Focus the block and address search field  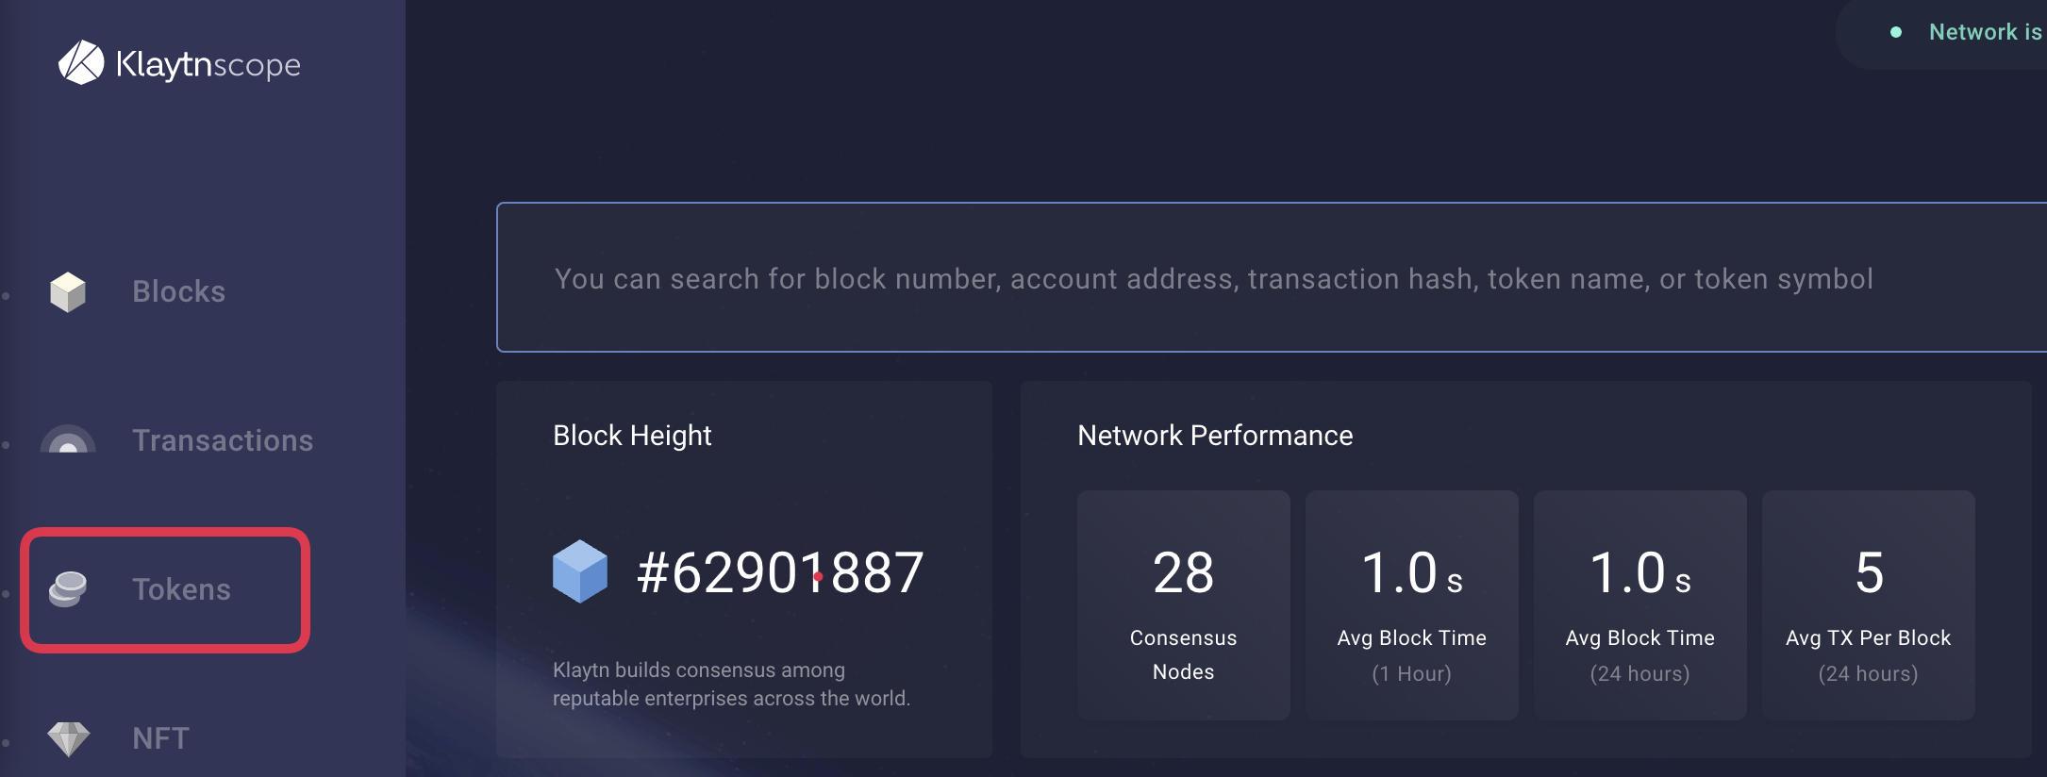click(x=1271, y=277)
